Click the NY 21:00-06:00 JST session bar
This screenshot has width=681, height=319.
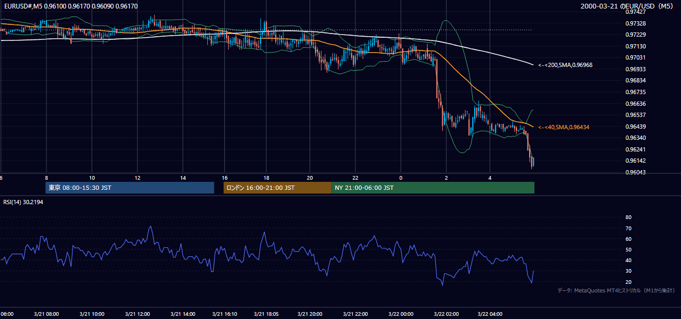[x=433, y=188]
